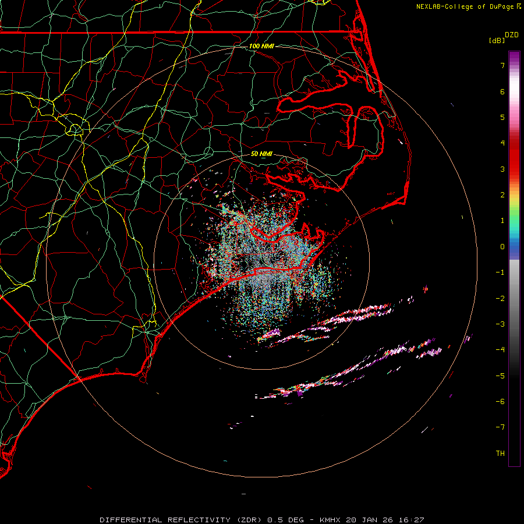Image resolution: width=524 pixels, height=524 pixels.
Task: Click the -4 value on the color scale
Action: [x=500, y=350]
